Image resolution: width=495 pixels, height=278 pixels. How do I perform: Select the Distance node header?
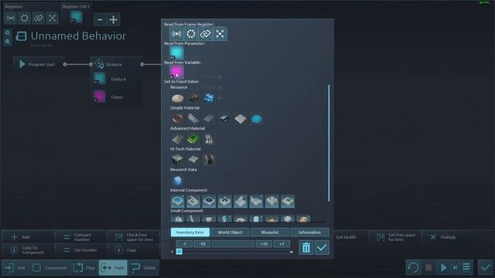click(x=116, y=64)
